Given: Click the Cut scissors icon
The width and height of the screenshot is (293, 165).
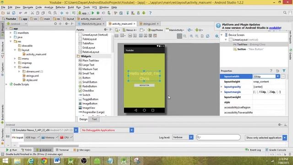Looking at the screenshot, I should click(32, 13).
